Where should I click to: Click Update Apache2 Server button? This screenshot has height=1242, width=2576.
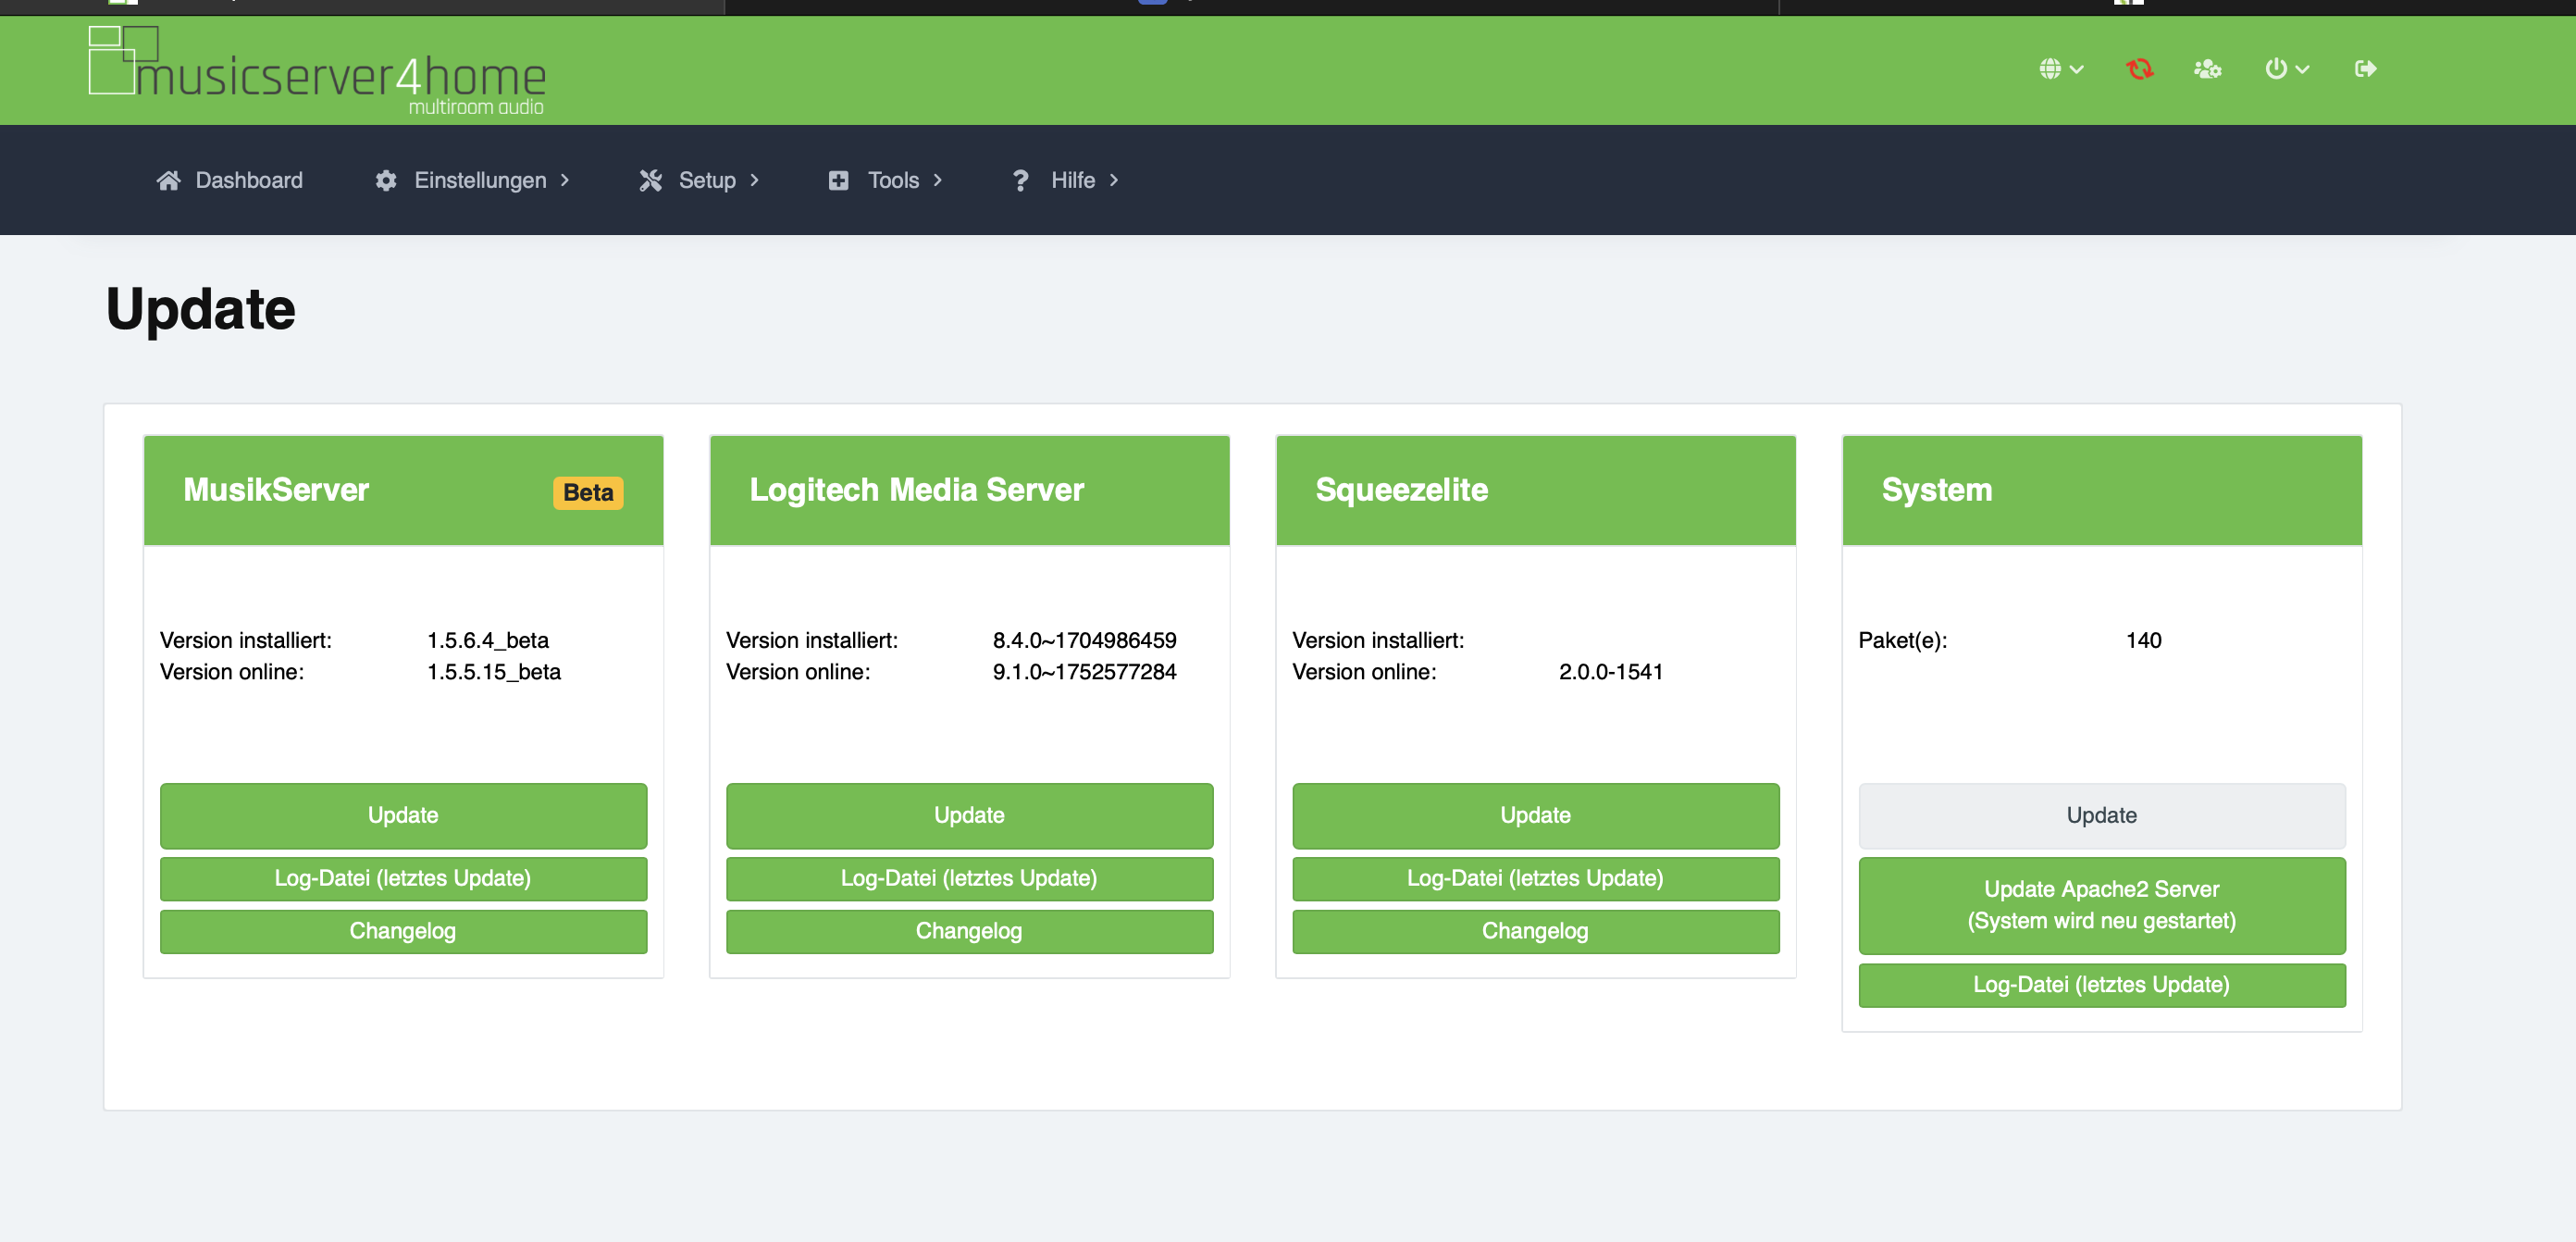point(2101,905)
